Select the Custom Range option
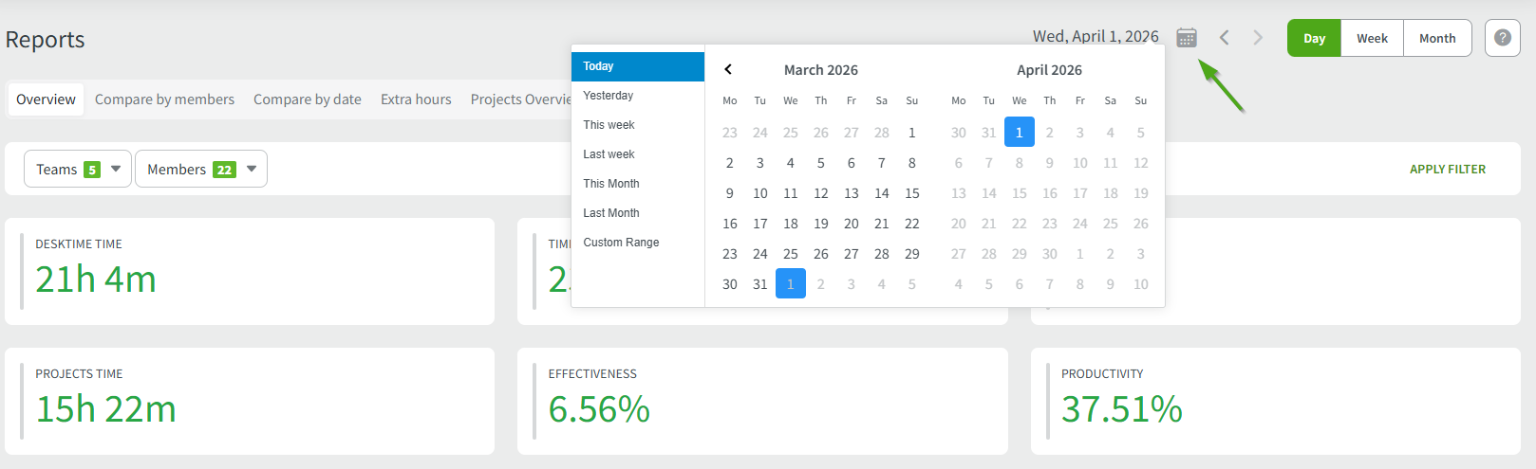 tap(621, 243)
